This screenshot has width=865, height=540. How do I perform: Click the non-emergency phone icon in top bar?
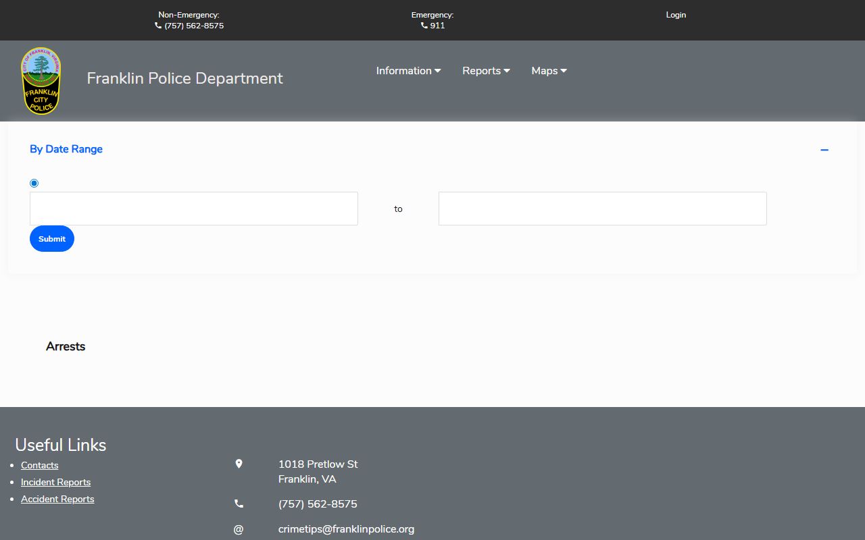tap(158, 26)
